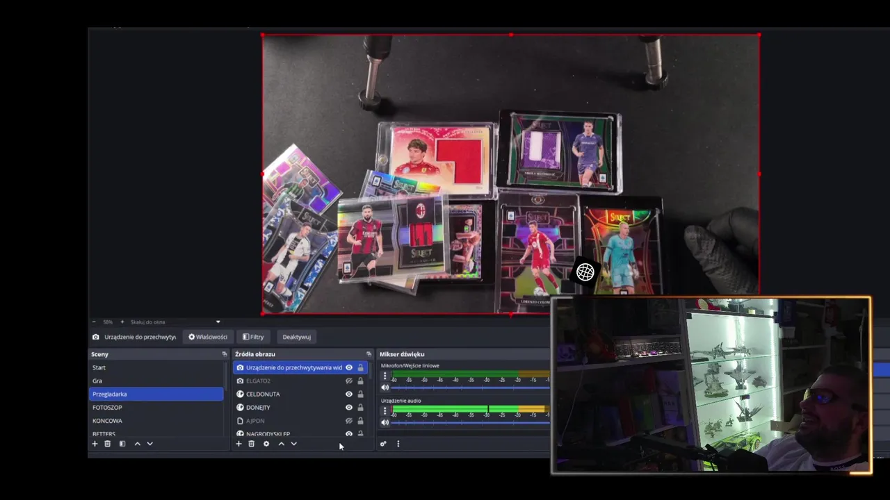Screen dimensions: 890x500
Task: Lock the ELGATO2 source
Action: click(x=360, y=381)
